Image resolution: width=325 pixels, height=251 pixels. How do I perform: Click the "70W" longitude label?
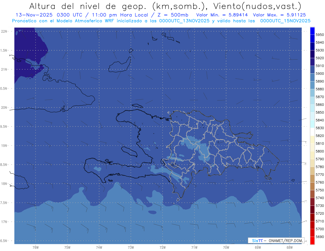[226, 247]
